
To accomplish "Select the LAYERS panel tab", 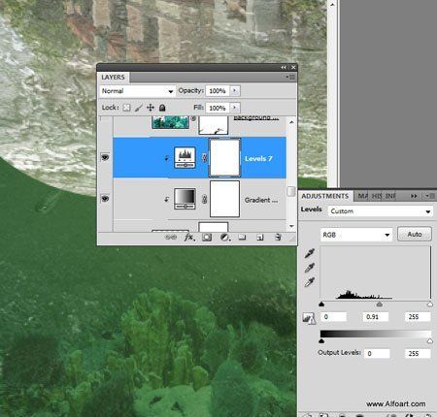I will point(113,78).
